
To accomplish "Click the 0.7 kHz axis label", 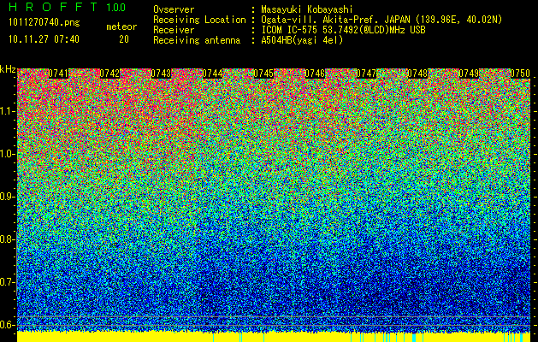I will (7, 282).
